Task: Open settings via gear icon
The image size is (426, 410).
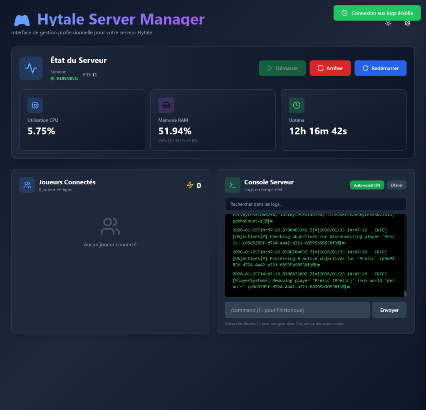Action: (408, 24)
